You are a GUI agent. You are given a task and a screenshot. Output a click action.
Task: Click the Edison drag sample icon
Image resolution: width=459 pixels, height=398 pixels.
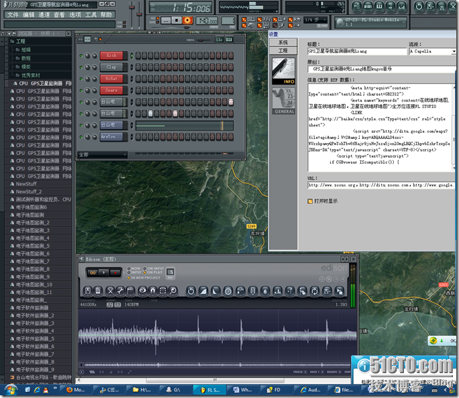pos(340,291)
